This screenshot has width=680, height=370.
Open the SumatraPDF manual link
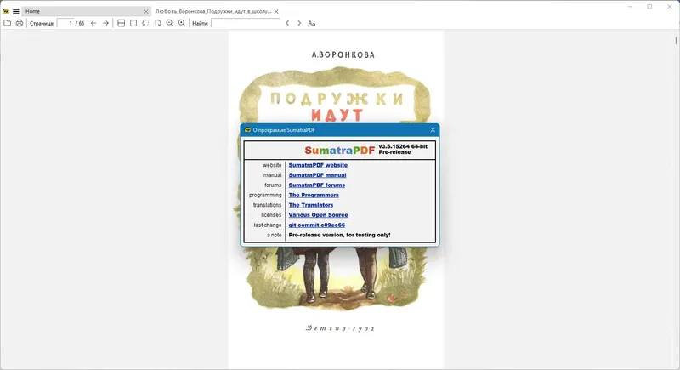tap(317, 175)
